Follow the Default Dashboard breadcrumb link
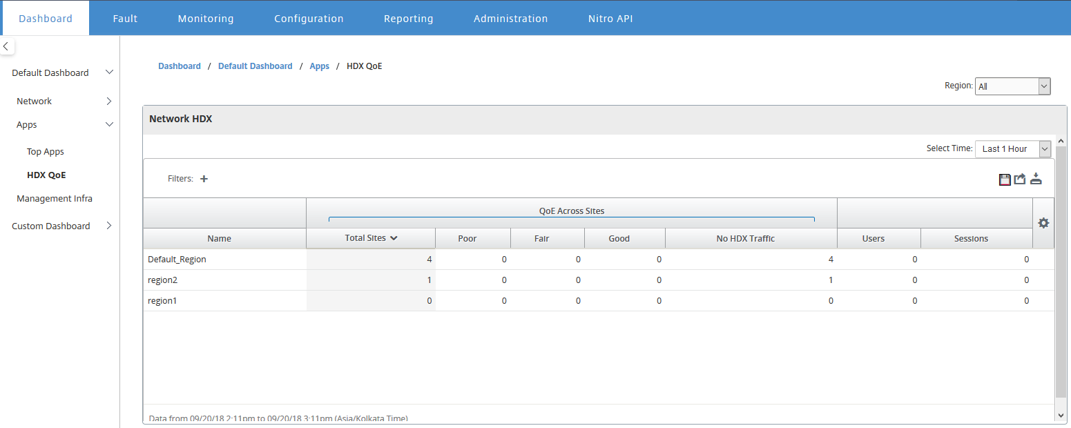Screen dimensions: 1071x428 255,66
